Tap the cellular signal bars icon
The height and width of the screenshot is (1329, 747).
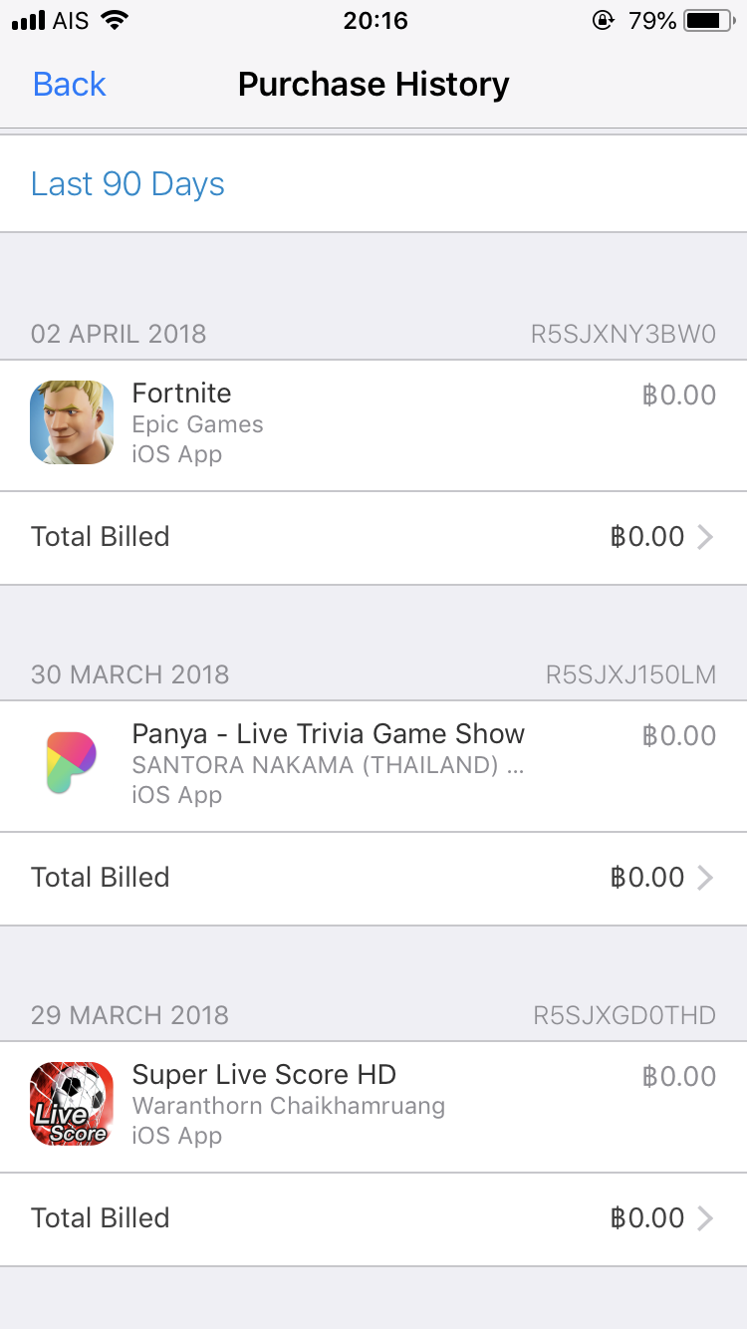click(28, 21)
